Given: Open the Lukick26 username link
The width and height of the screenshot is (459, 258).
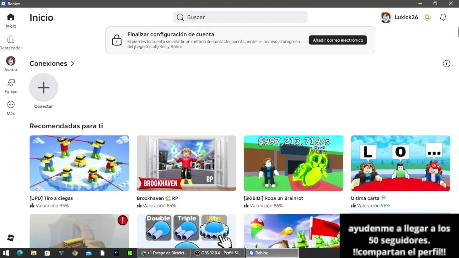Looking at the screenshot, I should tap(406, 17).
